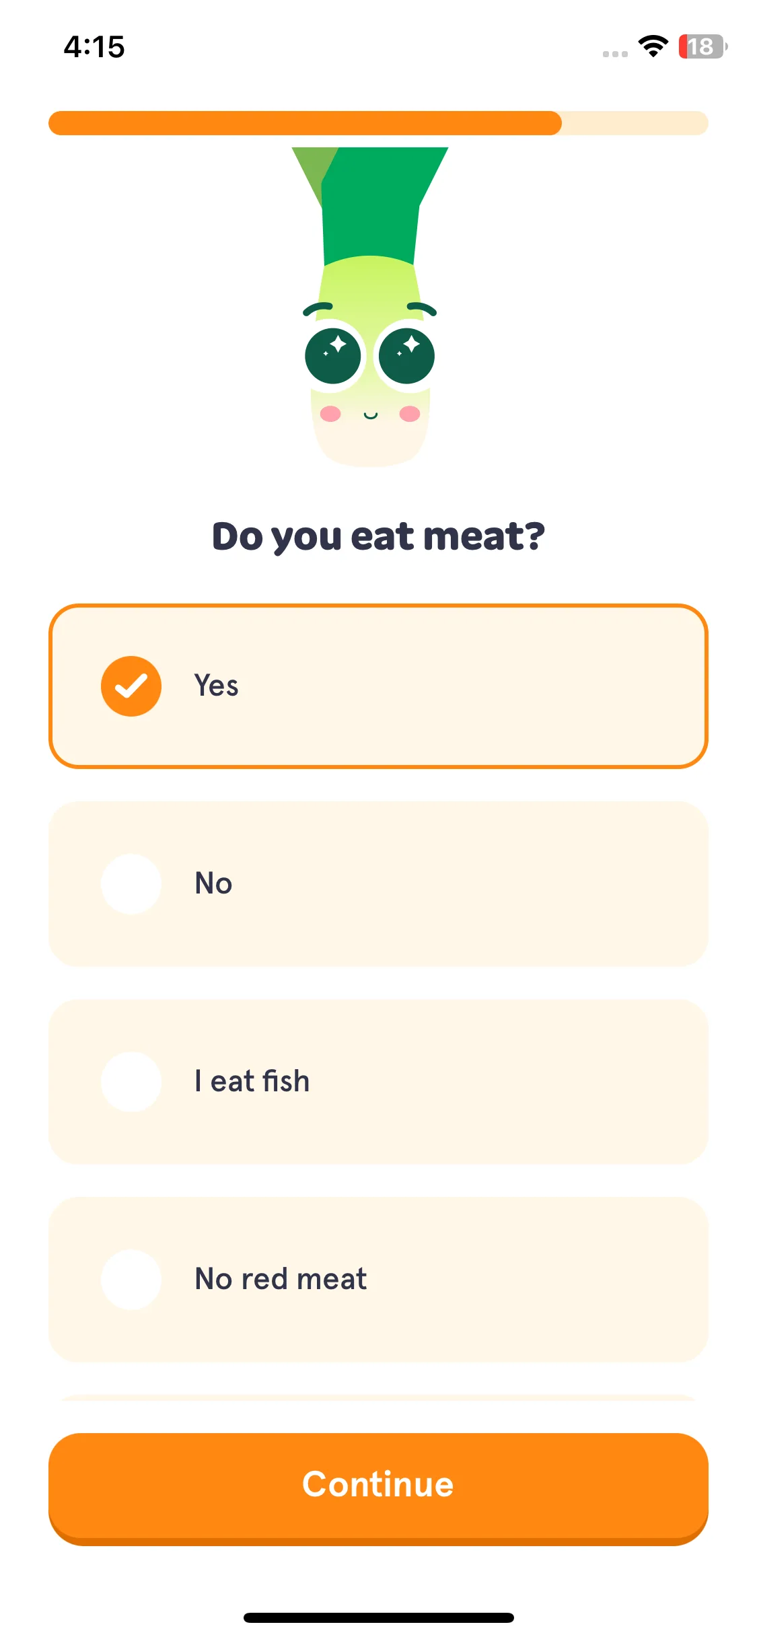
Task: Tap the Do you eat meat heading
Action: (378, 536)
